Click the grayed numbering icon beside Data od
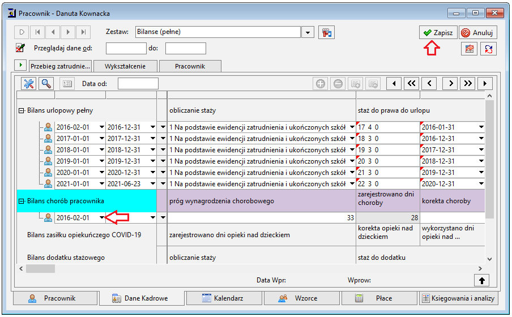 [x=67, y=84]
